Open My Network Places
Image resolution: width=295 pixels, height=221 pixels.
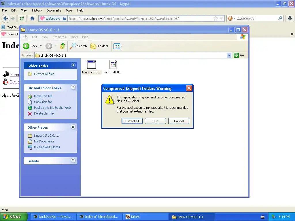[47, 147]
